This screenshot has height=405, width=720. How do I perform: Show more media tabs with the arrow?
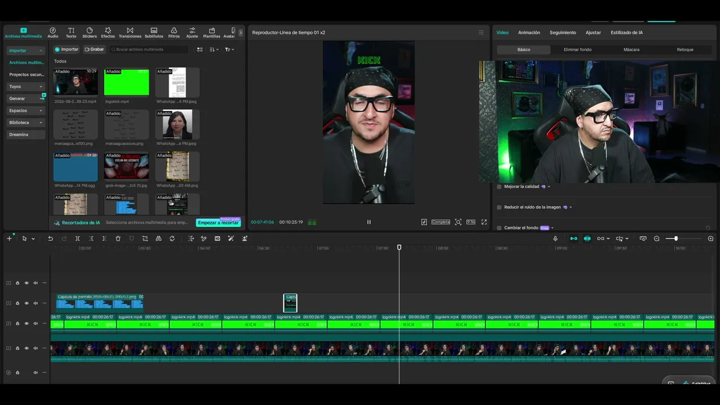[x=241, y=33]
